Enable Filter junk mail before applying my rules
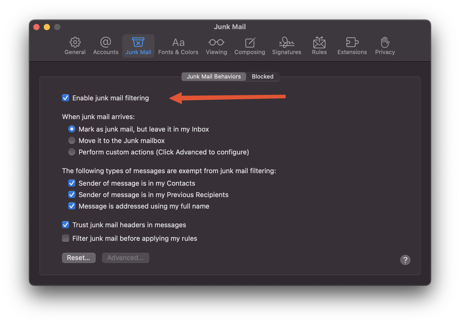 [66, 238]
